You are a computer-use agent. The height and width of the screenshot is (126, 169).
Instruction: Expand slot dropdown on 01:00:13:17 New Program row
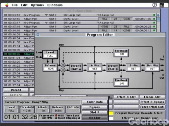(46, 23)
